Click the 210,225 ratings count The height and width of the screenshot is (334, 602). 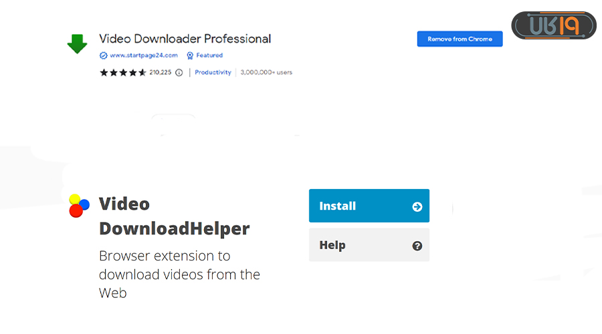click(x=160, y=72)
